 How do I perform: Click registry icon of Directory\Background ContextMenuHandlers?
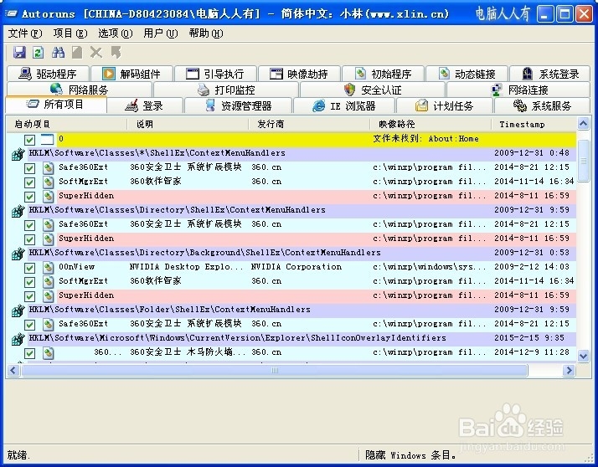coord(18,254)
